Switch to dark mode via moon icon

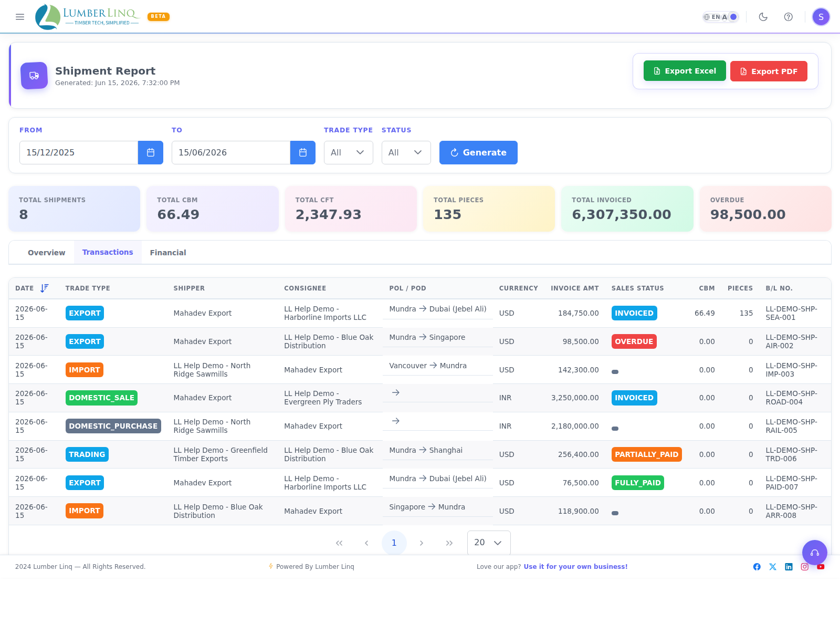[x=763, y=17]
